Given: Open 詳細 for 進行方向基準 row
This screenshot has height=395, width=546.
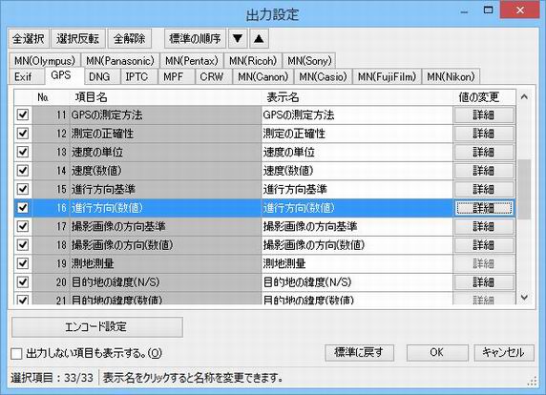Looking at the screenshot, I should (483, 189).
